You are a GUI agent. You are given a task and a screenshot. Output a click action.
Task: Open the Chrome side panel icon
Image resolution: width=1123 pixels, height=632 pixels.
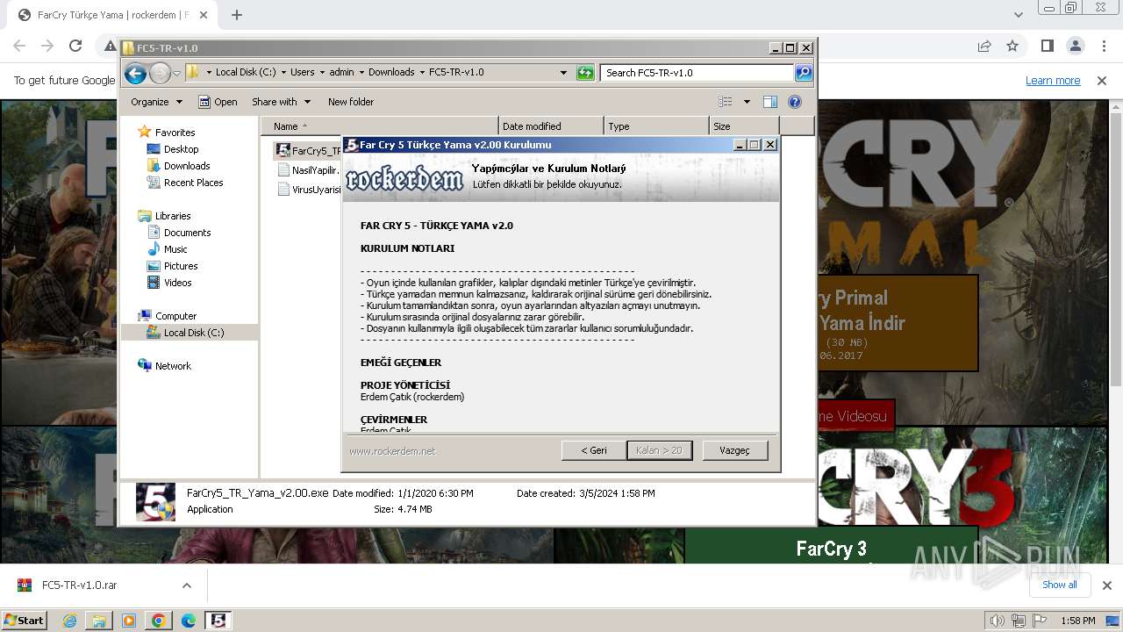coord(1047,46)
